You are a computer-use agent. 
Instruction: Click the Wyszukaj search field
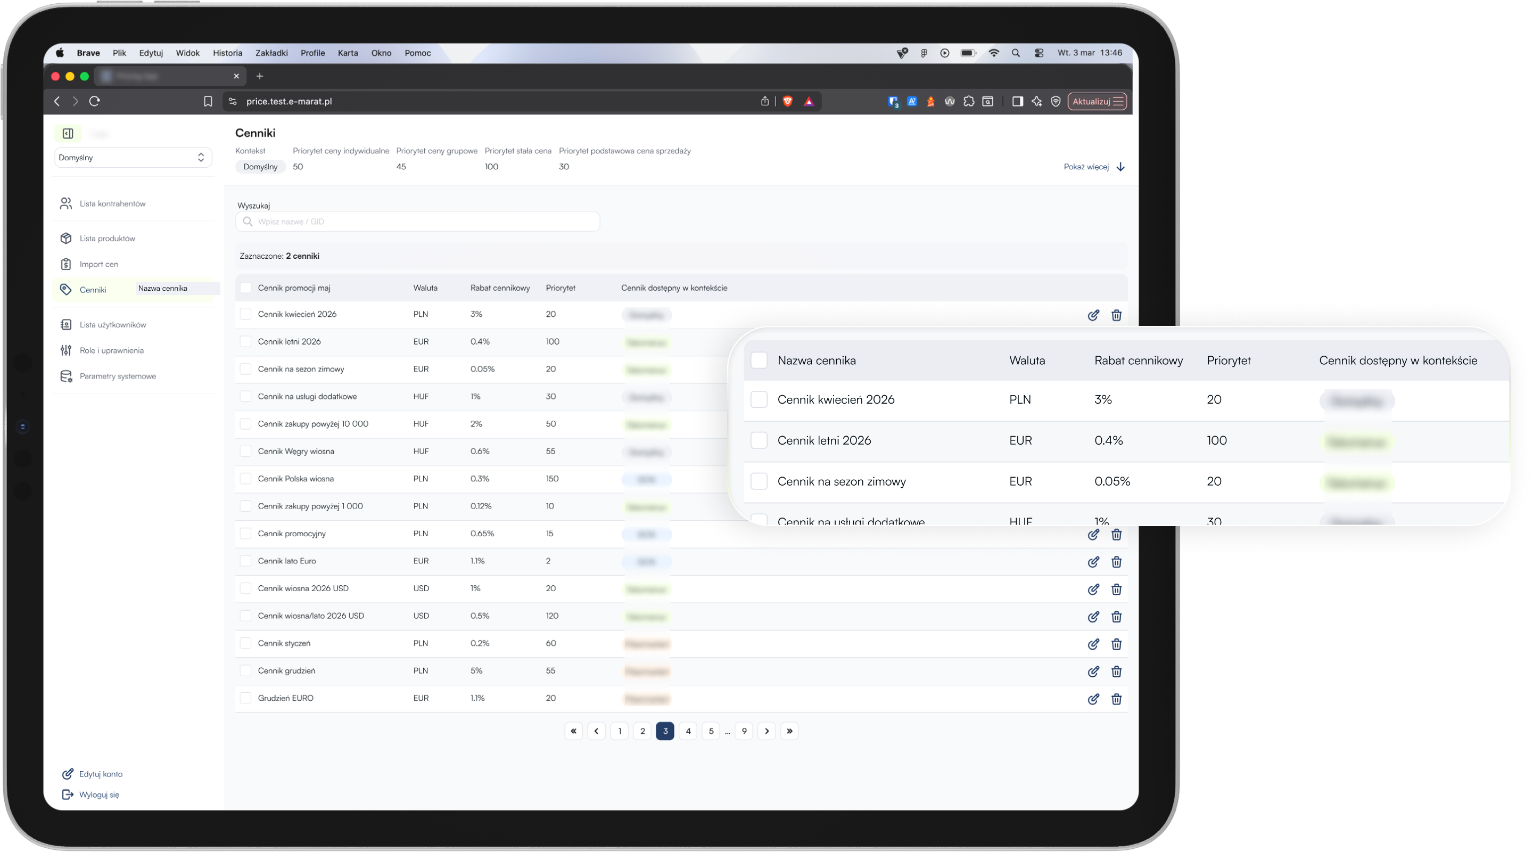tap(418, 222)
